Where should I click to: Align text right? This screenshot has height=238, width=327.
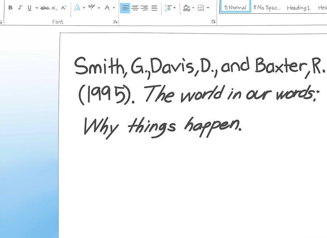[144, 8]
